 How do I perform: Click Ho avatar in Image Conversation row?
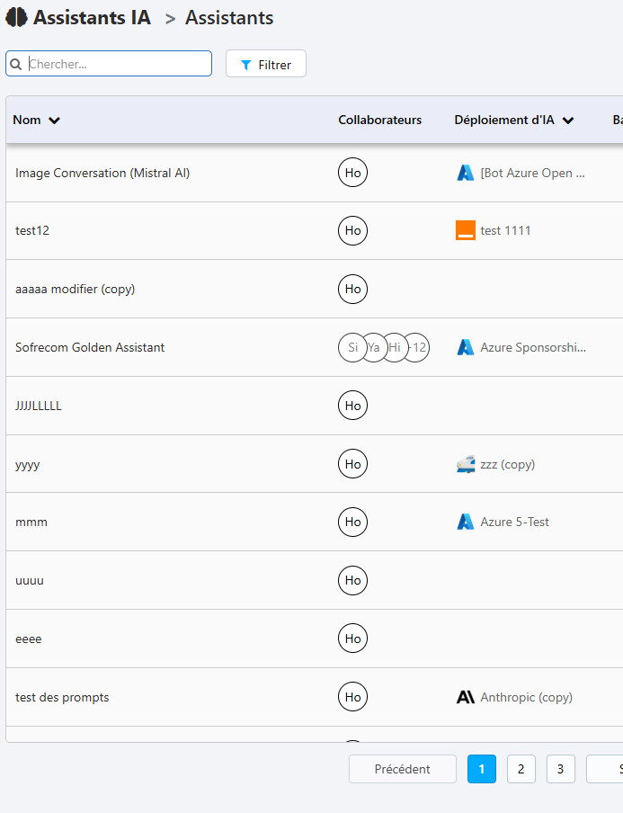click(x=353, y=173)
